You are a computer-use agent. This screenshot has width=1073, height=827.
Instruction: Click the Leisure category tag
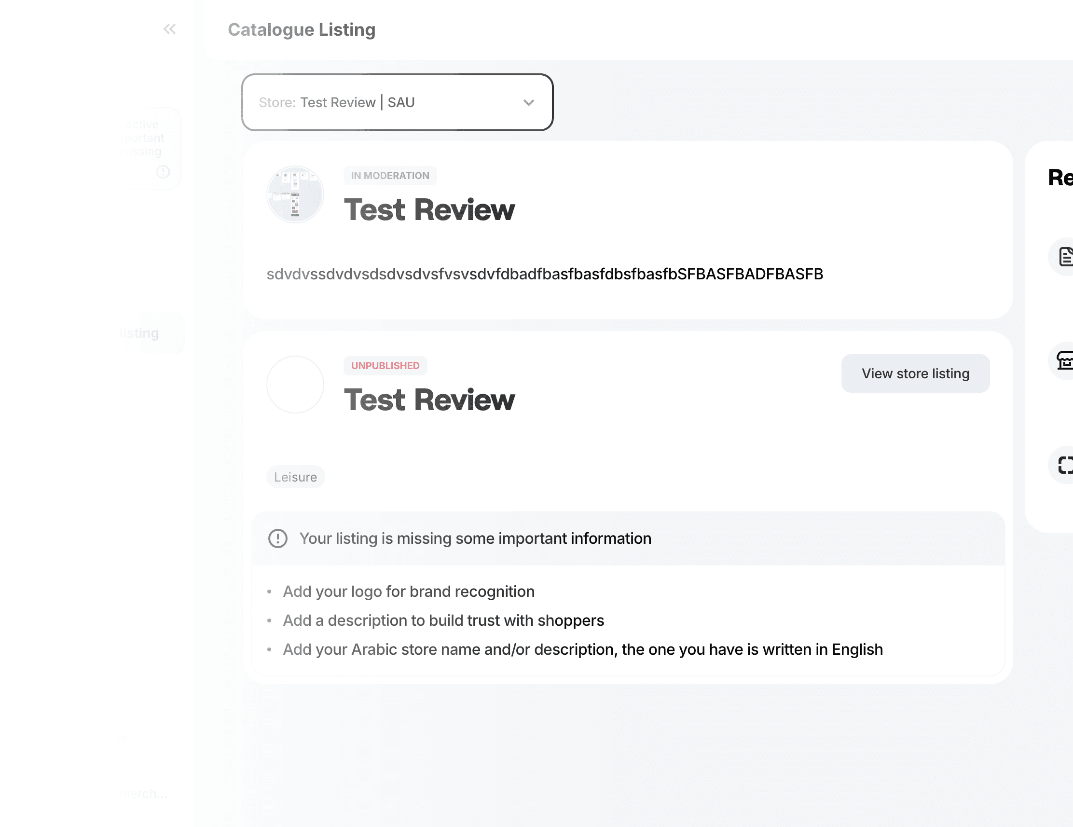[295, 477]
